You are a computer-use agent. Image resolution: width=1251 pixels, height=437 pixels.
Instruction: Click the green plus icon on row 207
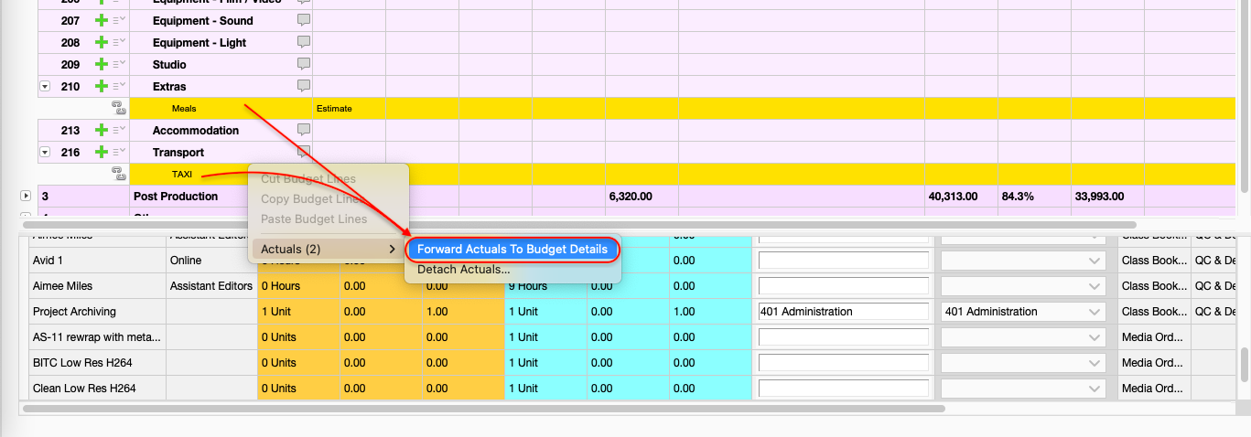click(x=102, y=20)
